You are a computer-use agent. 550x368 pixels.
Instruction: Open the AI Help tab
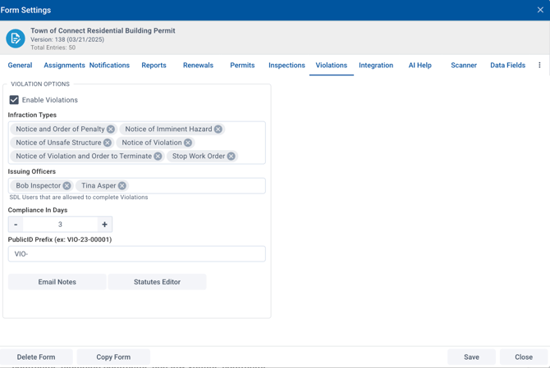(x=419, y=66)
